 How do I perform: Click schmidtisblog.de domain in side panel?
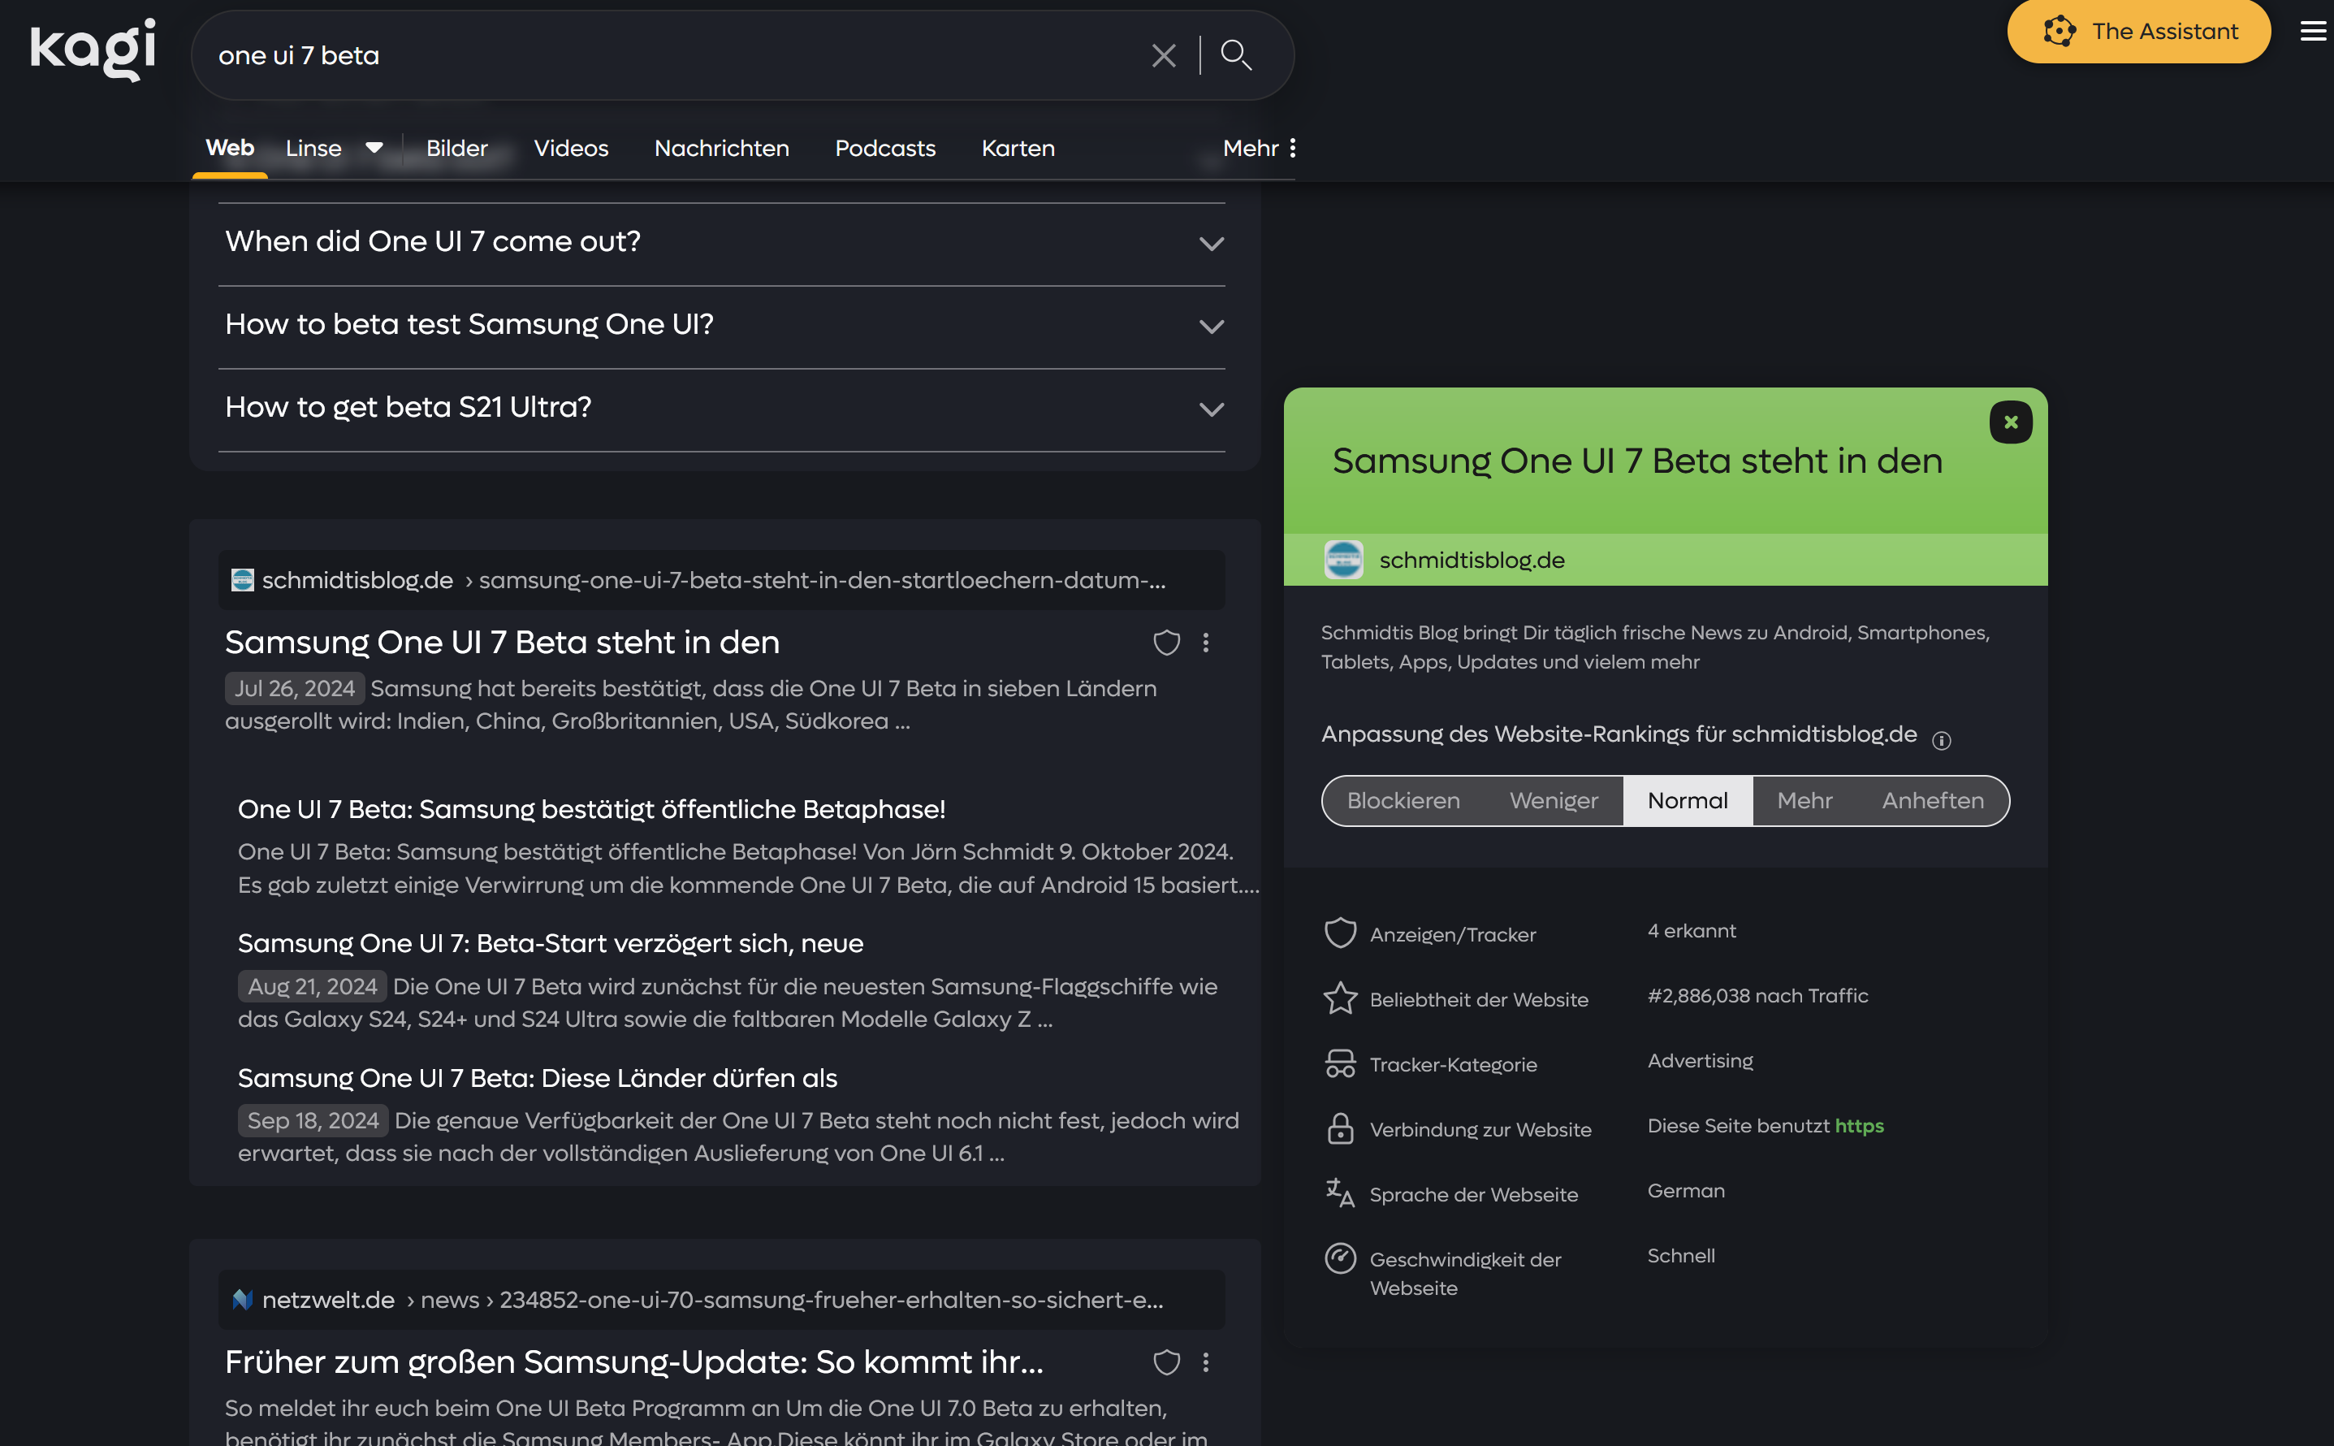pos(1471,561)
